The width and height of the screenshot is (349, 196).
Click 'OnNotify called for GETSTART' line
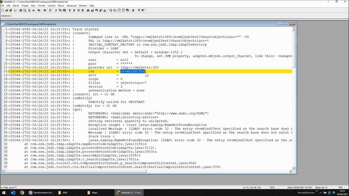click(116, 102)
